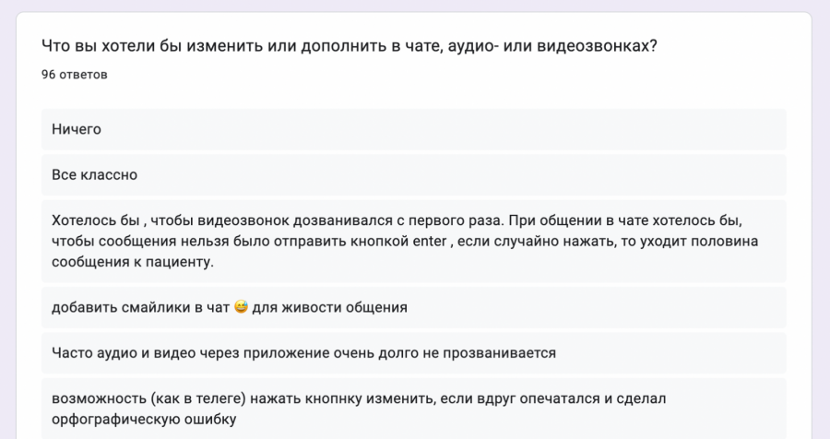Click the "добавить смайлики в чат" response
The image size is (830, 439).
(x=414, y=307)
